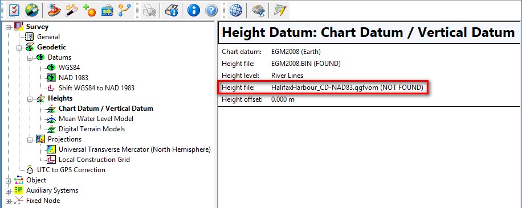Click the magic wand with stars icon
Viewport: 522px width, 208px height.
(70, 10)
